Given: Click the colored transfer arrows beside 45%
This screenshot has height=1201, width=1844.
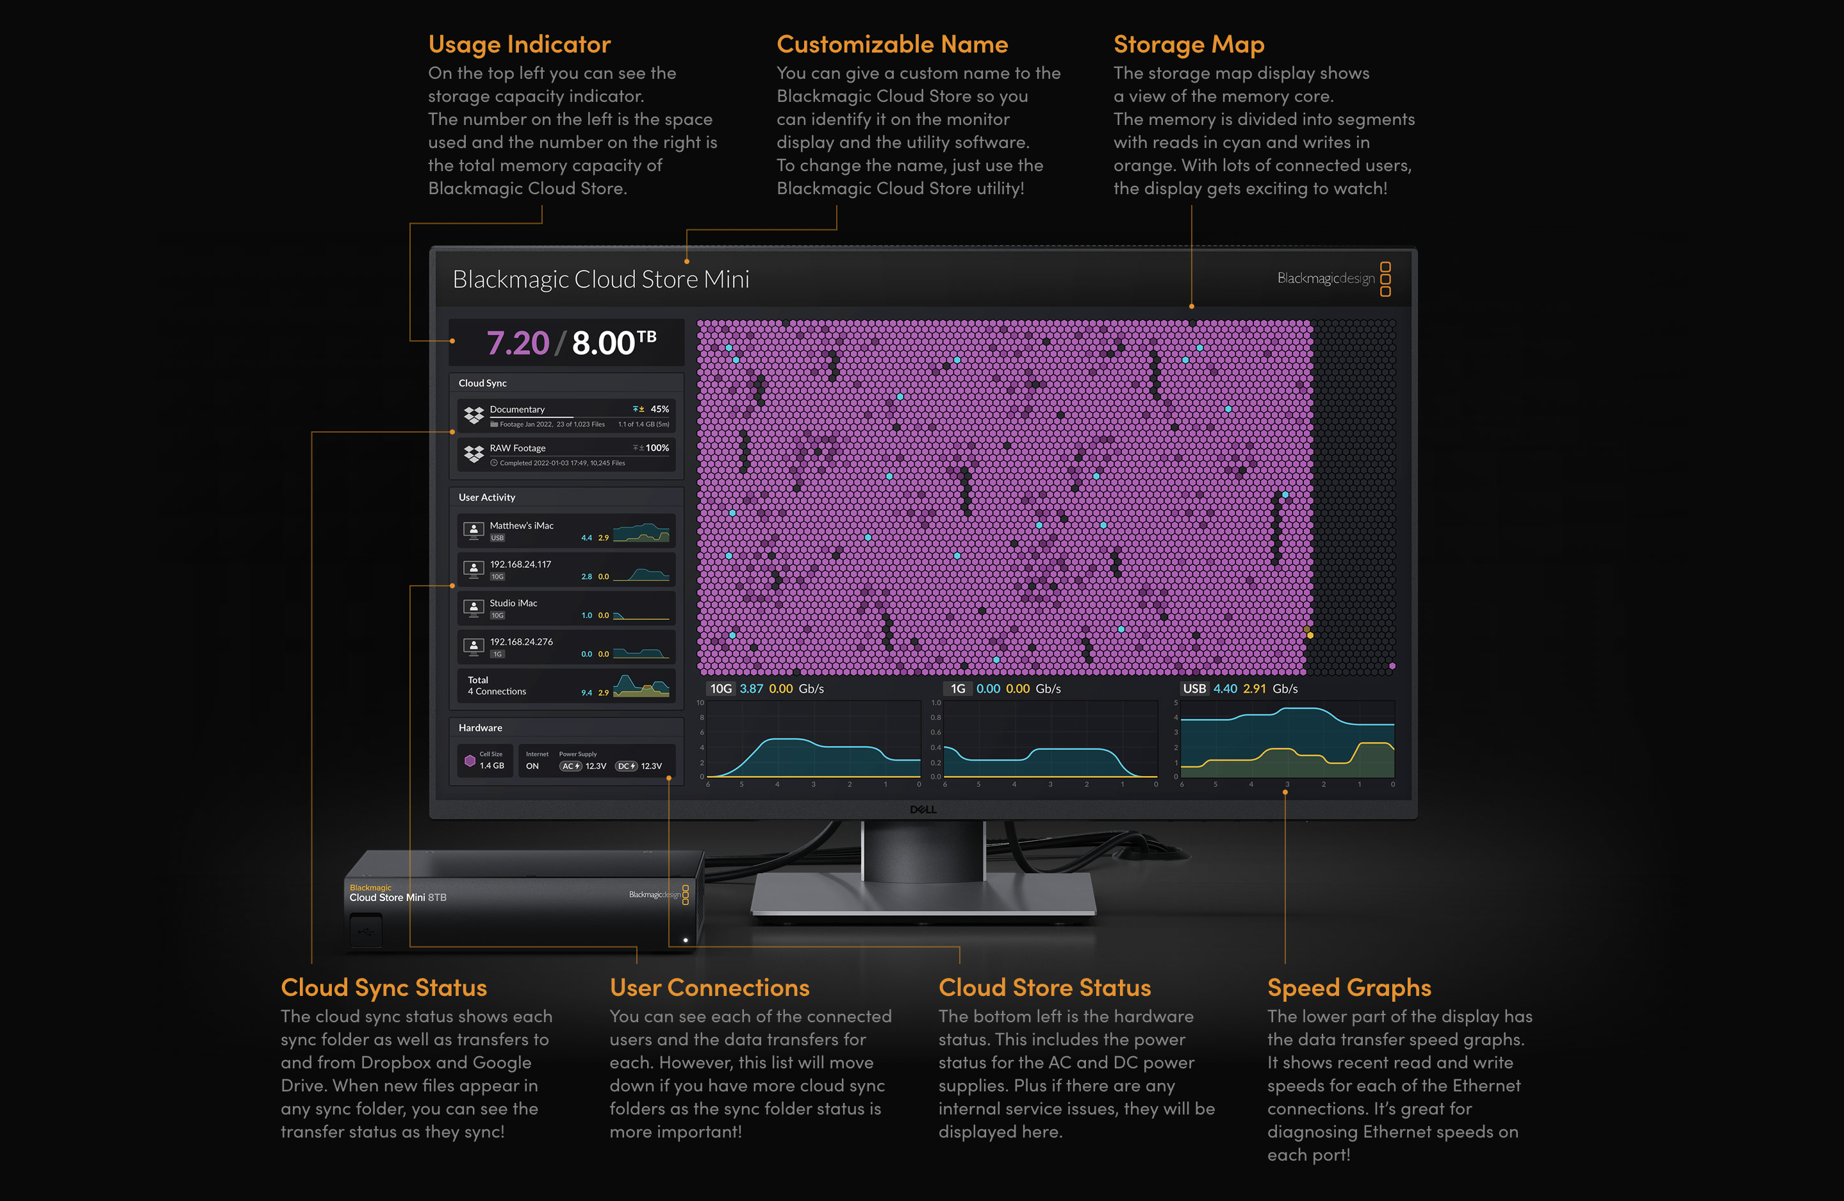Looking at the screenshot, I should tap(638, 409).
